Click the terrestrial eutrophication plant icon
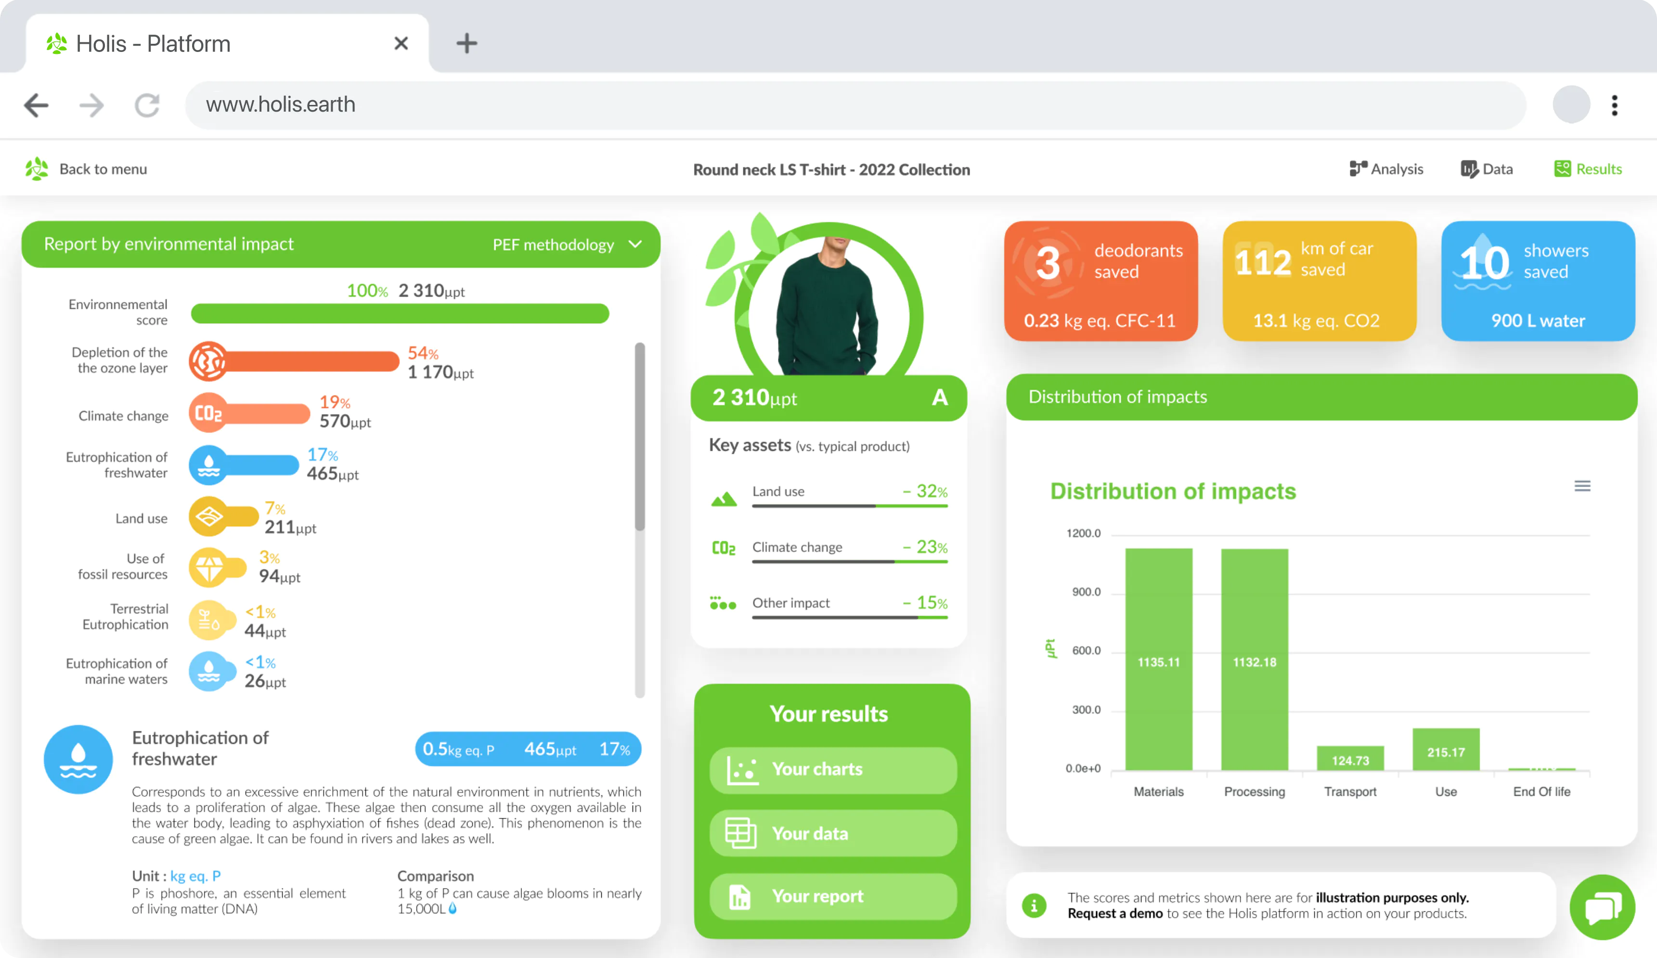The width and height of the screenshot is (1657, 958). 208,620
